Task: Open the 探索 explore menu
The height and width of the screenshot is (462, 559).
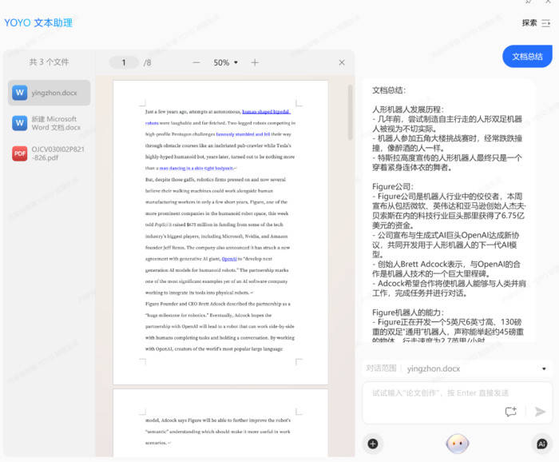Action: point(529,23)
